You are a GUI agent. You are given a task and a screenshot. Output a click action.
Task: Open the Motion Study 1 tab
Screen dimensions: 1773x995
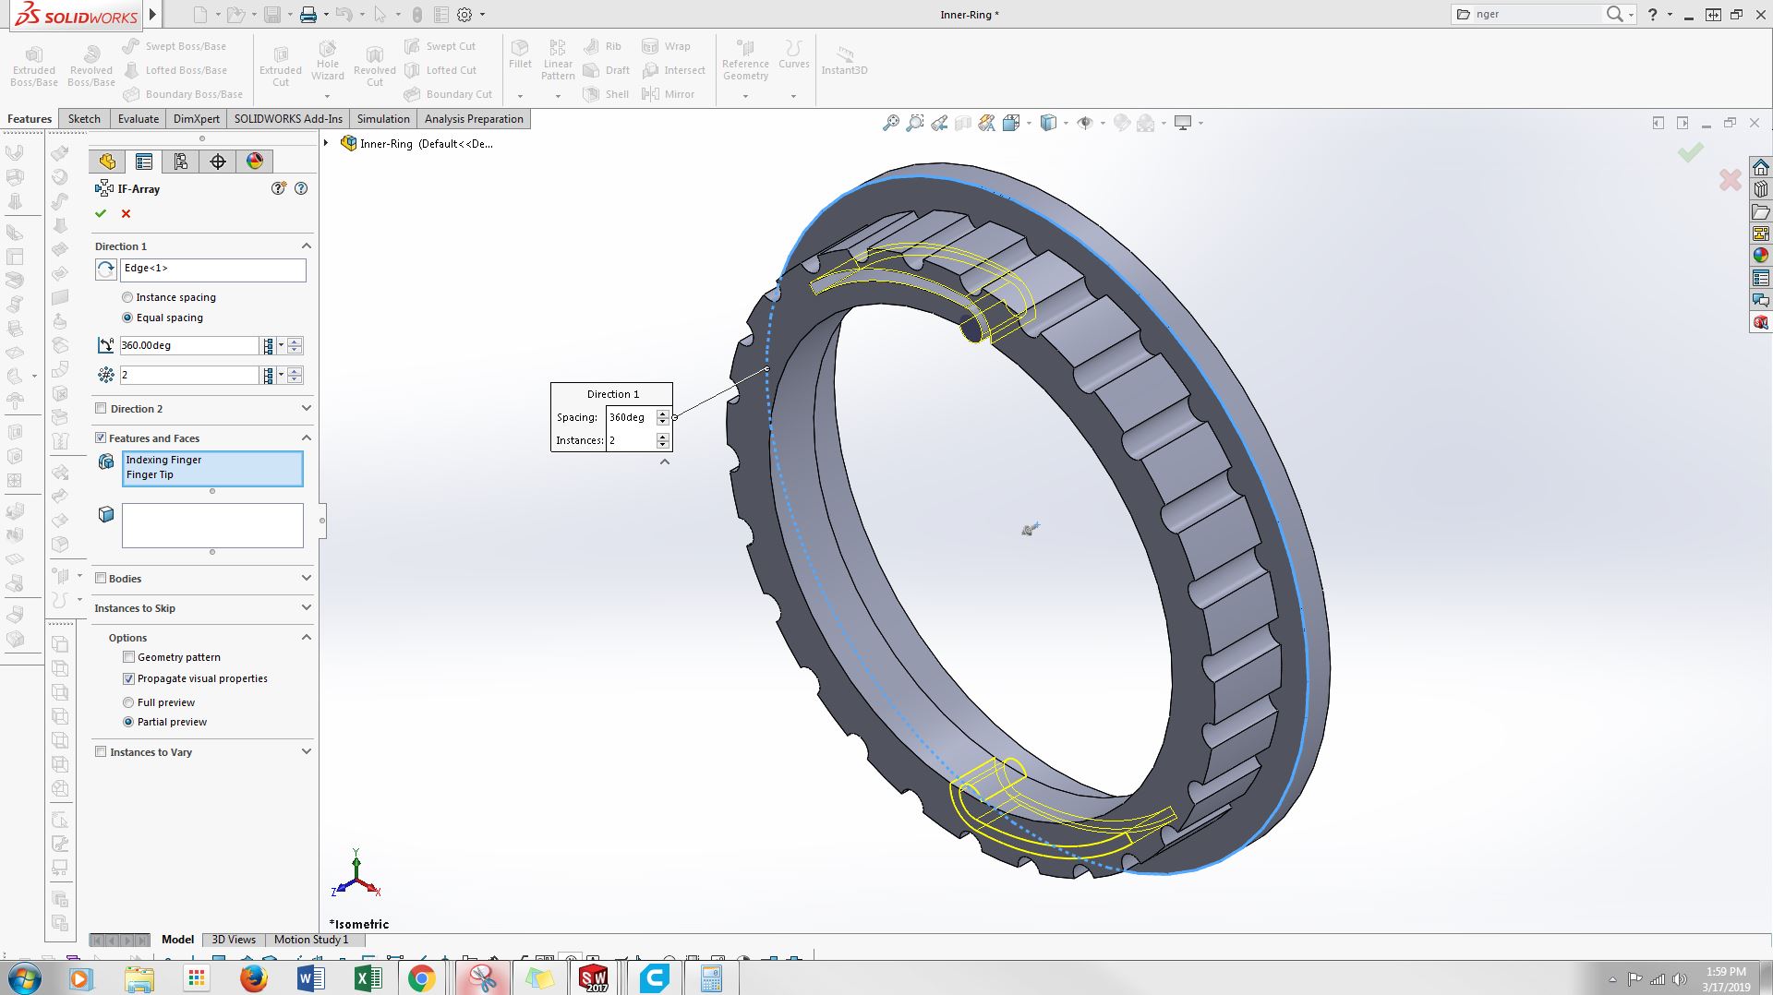(x=311, y=940)
